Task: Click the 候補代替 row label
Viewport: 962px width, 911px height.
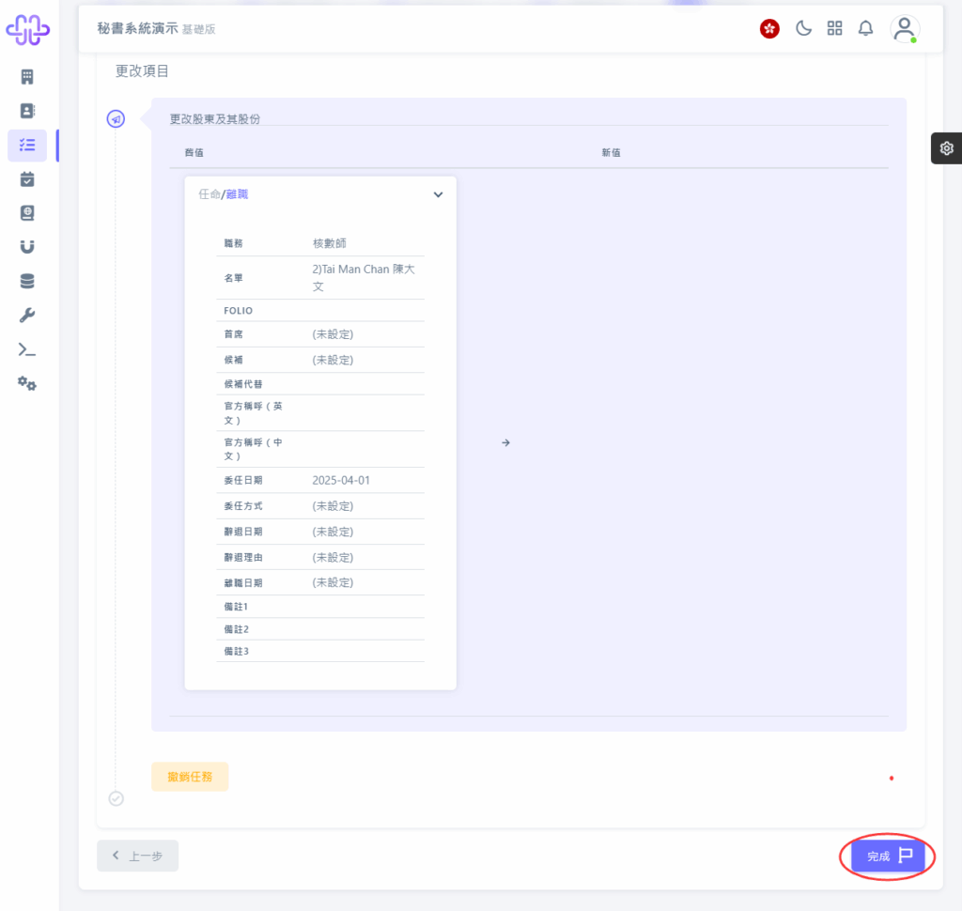Action: click(x=243, y=384)
